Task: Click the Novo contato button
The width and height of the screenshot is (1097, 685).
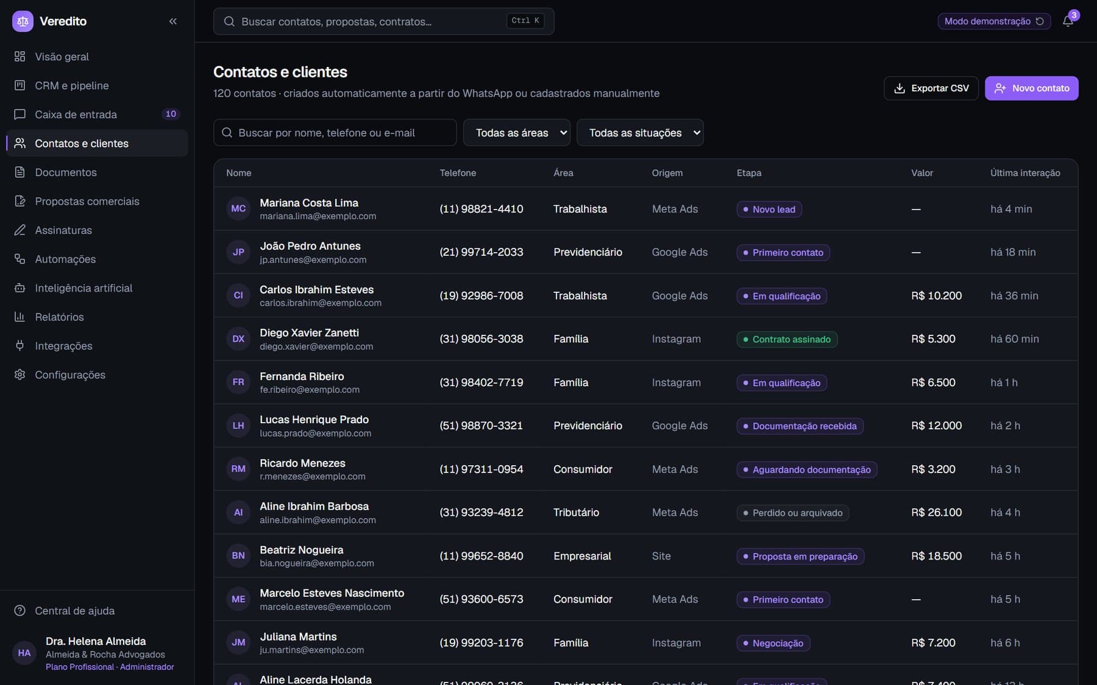Action: [x=1032, y=88]
